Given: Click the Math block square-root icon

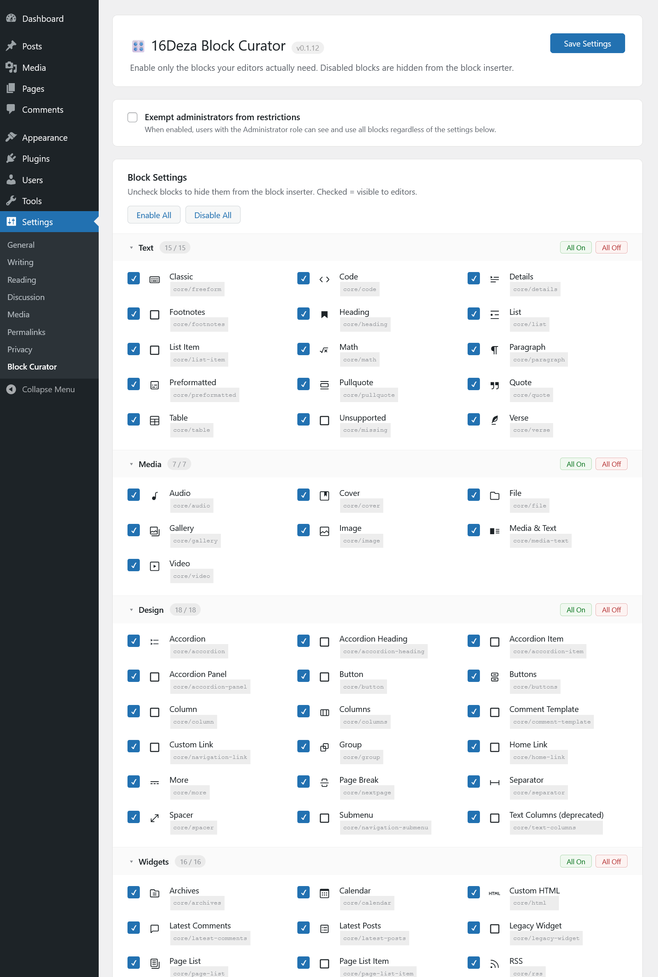Looking at the screenshot, I should coord(324,350).
